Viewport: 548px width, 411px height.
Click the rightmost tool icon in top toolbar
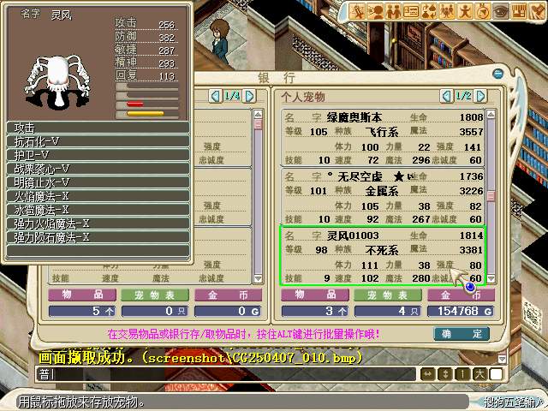(536, 11)
